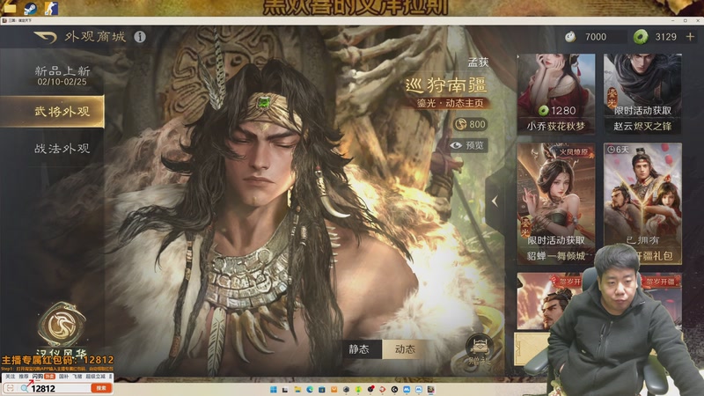The height and width of the screenshot is (396, 704).
Task: Open the Steam desktop icon
Action: [x=30, y=8]
